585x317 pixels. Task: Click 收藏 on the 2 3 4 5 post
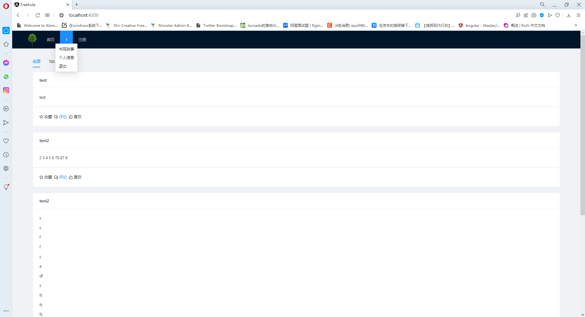(46, 177)
